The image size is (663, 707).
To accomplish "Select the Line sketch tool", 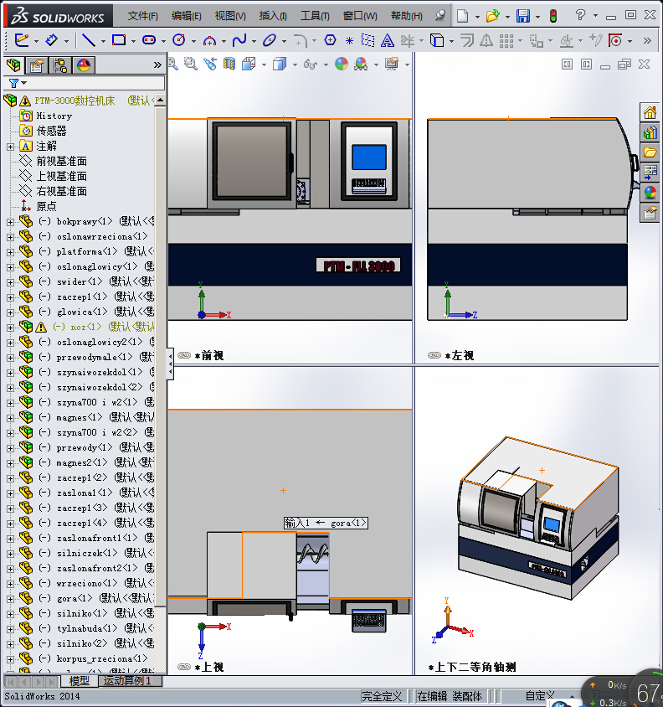I will [89, 40].
